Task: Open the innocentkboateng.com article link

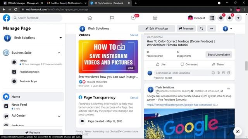Action: pos(183,105)
